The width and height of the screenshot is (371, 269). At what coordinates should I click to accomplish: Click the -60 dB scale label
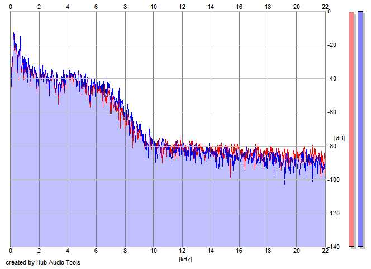pyautogui.click(x=332, y=112)
